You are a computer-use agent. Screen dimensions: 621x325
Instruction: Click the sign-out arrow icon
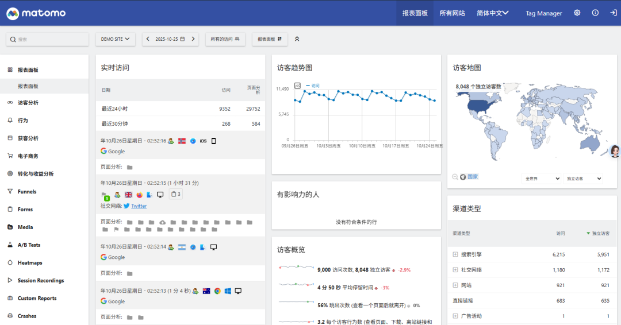(613, 13)
